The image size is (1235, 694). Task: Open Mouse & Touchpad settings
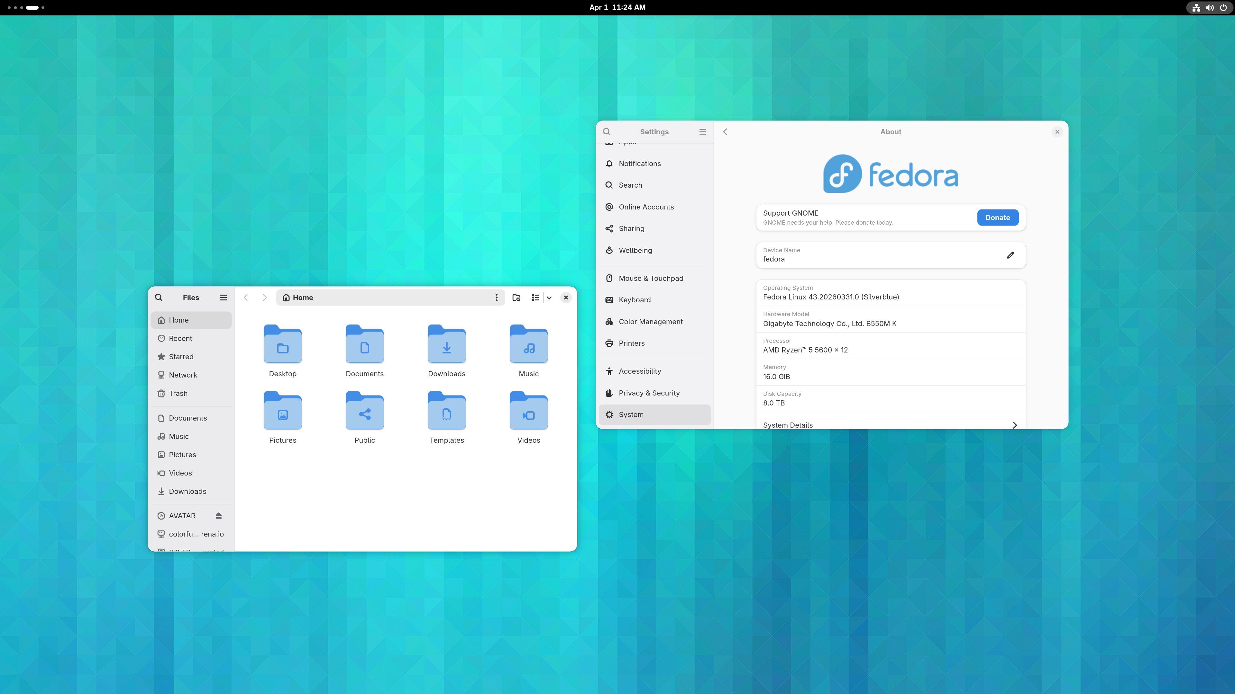(x=654, y=278)
